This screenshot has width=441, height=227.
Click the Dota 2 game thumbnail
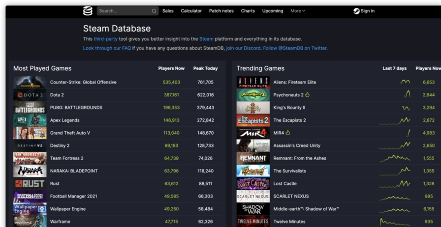(30, 95)
